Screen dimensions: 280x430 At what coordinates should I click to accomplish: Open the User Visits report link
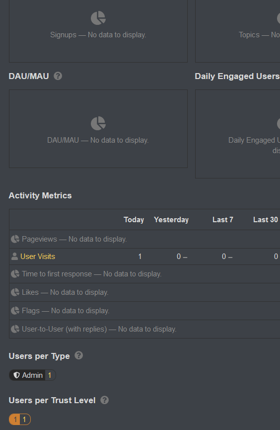[38, 257]
